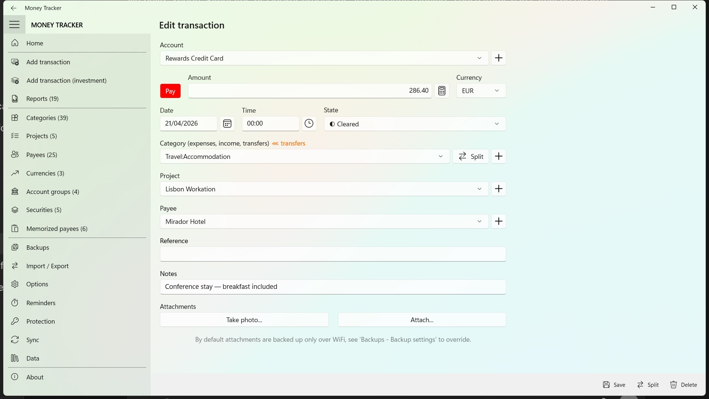This screenshot has width=709, height=399.
Task: Open the Currency EUR dropdown
Action: (x=481, y=91)
